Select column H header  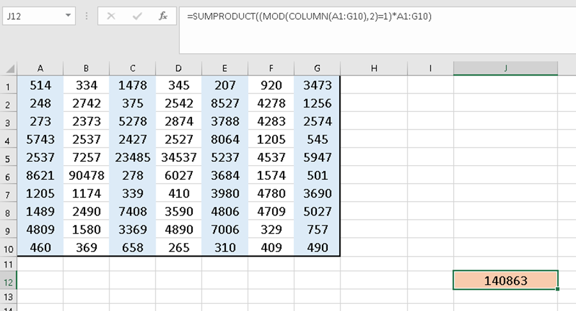tap(374, 68)
